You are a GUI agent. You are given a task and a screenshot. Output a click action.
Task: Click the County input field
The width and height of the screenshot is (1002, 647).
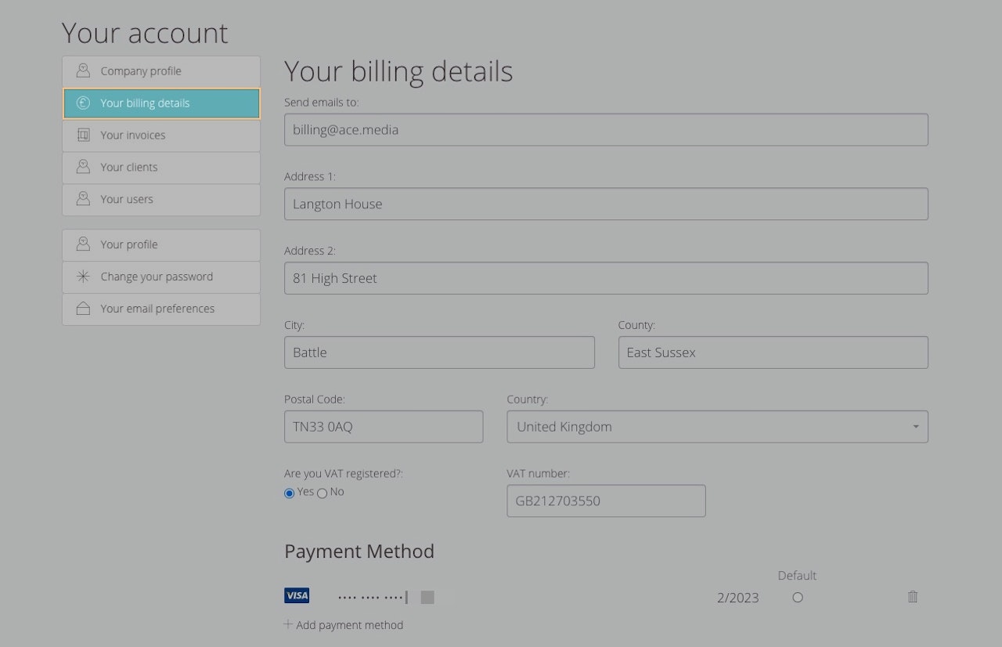click(773, 352)
